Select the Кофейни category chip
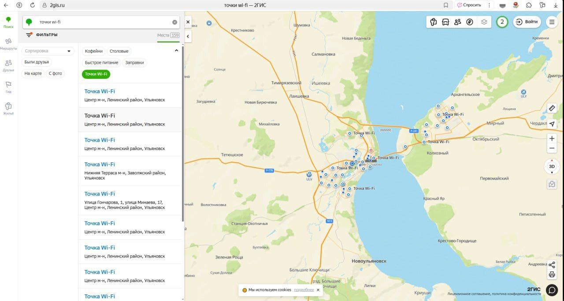 coord(94,51)
